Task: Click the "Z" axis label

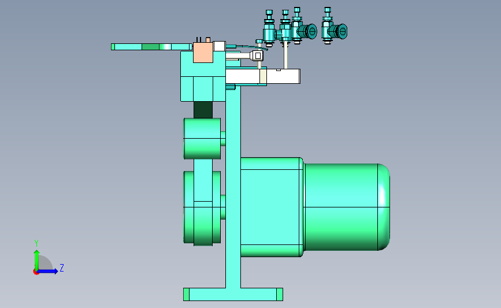Action: (62, 268)
